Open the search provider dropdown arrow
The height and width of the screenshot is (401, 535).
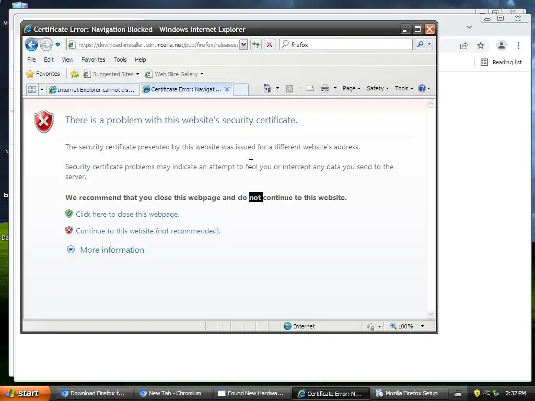click(429, 45)
